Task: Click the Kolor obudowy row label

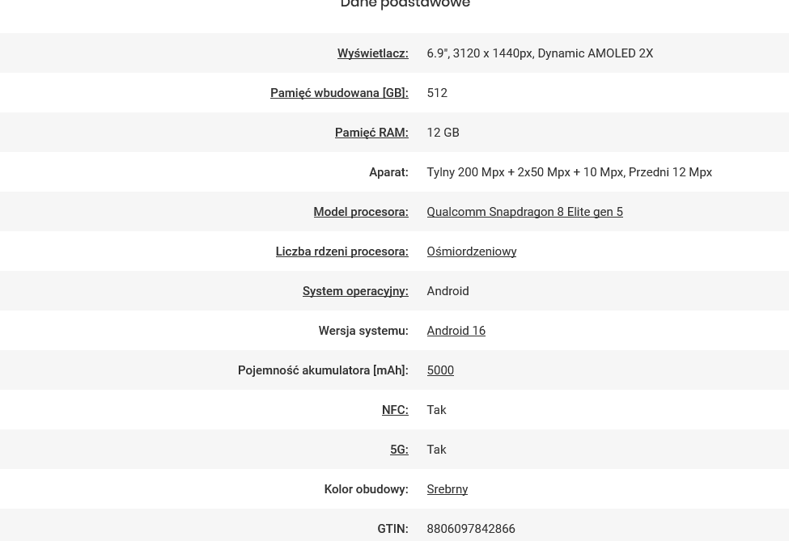Action: click(367, 489)
